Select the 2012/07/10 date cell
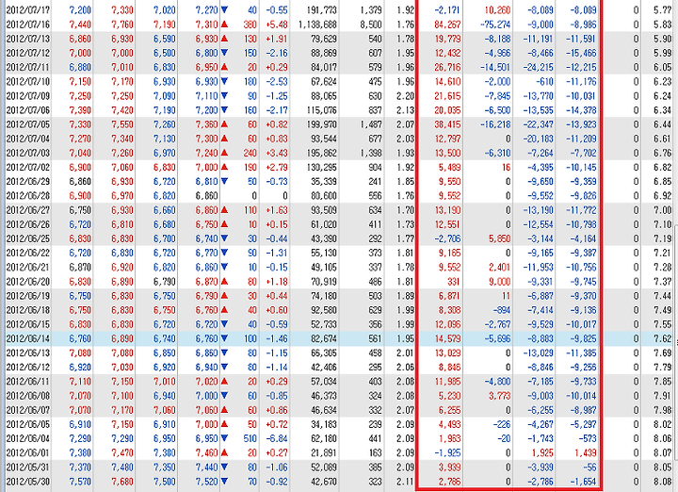This screenshot has height=492, width=678. tap(28, 81)
